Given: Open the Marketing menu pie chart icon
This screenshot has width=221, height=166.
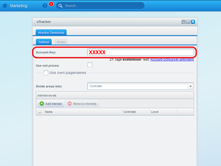Looking at the screenshot, I should 5,6.
